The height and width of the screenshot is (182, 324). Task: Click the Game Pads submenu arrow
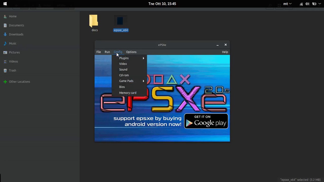(x=143, y=81)
